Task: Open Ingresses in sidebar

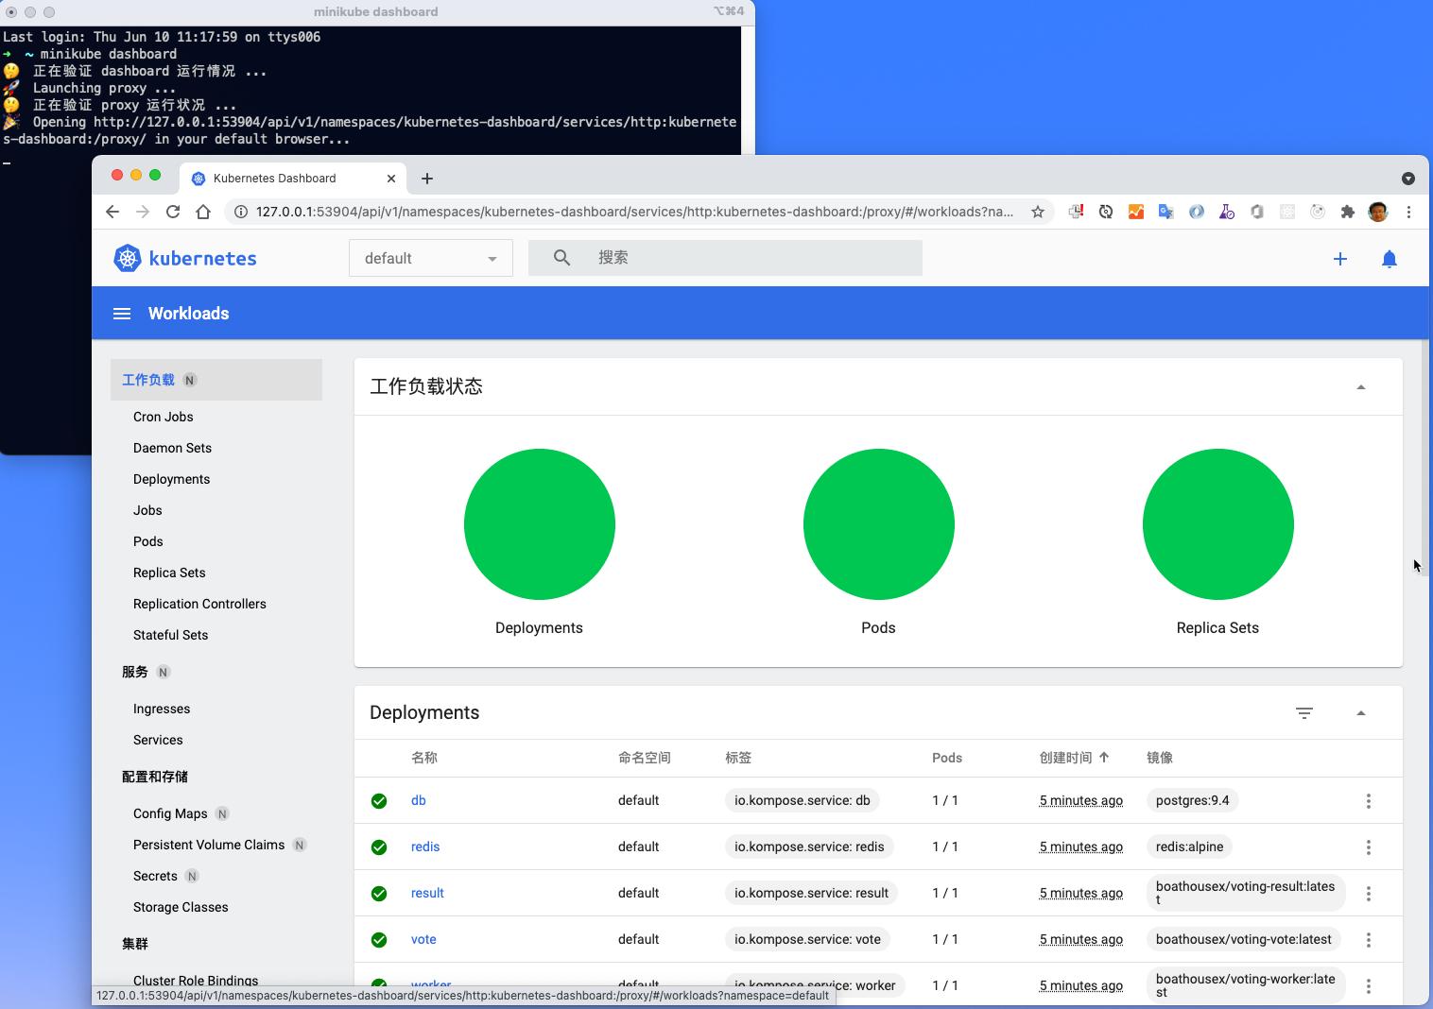Action: tap(162, 709)
